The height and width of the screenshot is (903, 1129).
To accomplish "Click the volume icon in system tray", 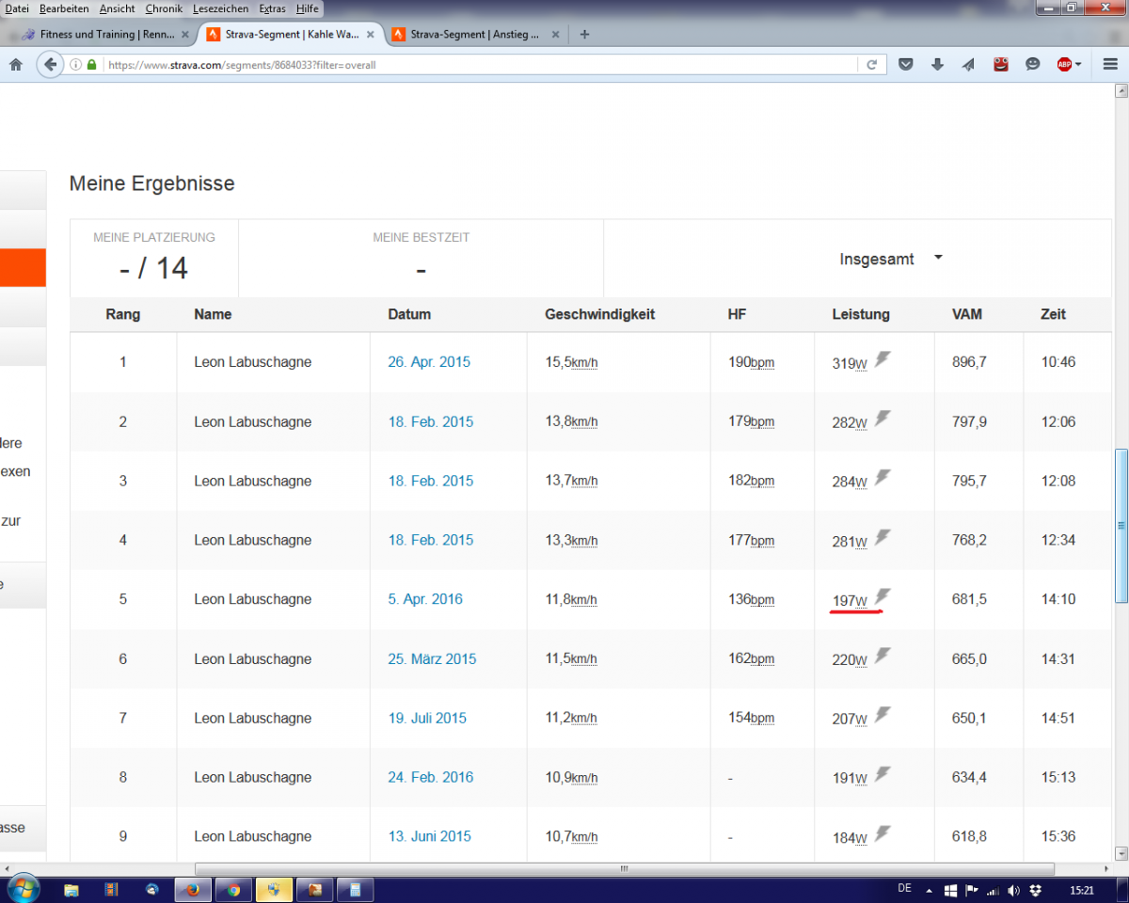I will click(1013, 889).
